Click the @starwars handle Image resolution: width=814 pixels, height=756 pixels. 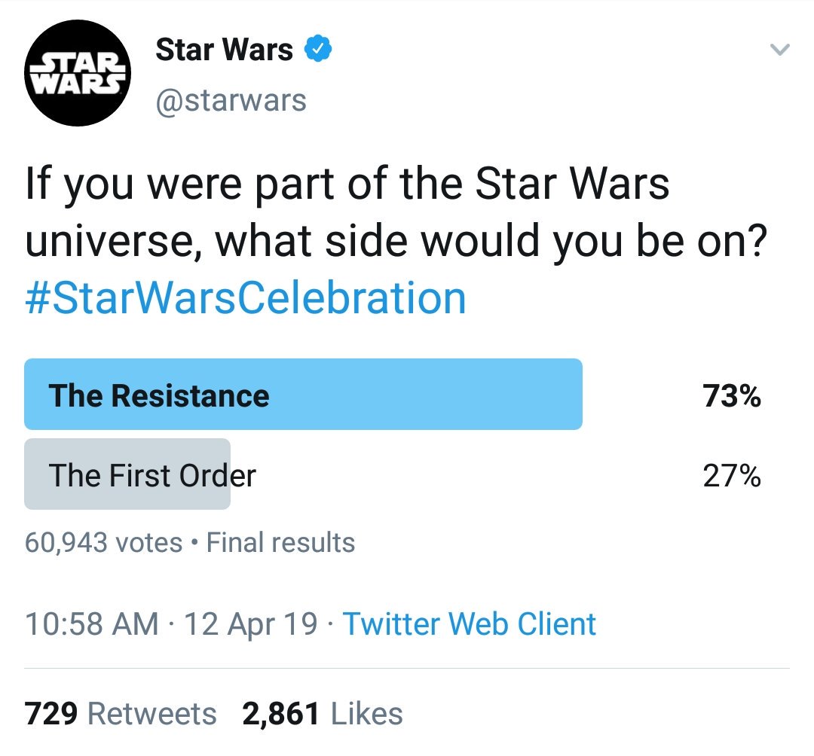[x=231, y=99]
